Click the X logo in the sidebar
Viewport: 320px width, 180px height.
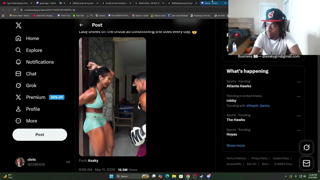pyautogui.click(x=18, y=25)
